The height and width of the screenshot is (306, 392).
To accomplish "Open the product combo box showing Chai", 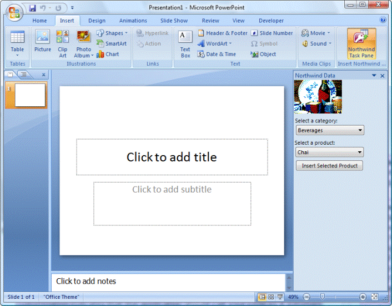I will click(x=329, y=152).
